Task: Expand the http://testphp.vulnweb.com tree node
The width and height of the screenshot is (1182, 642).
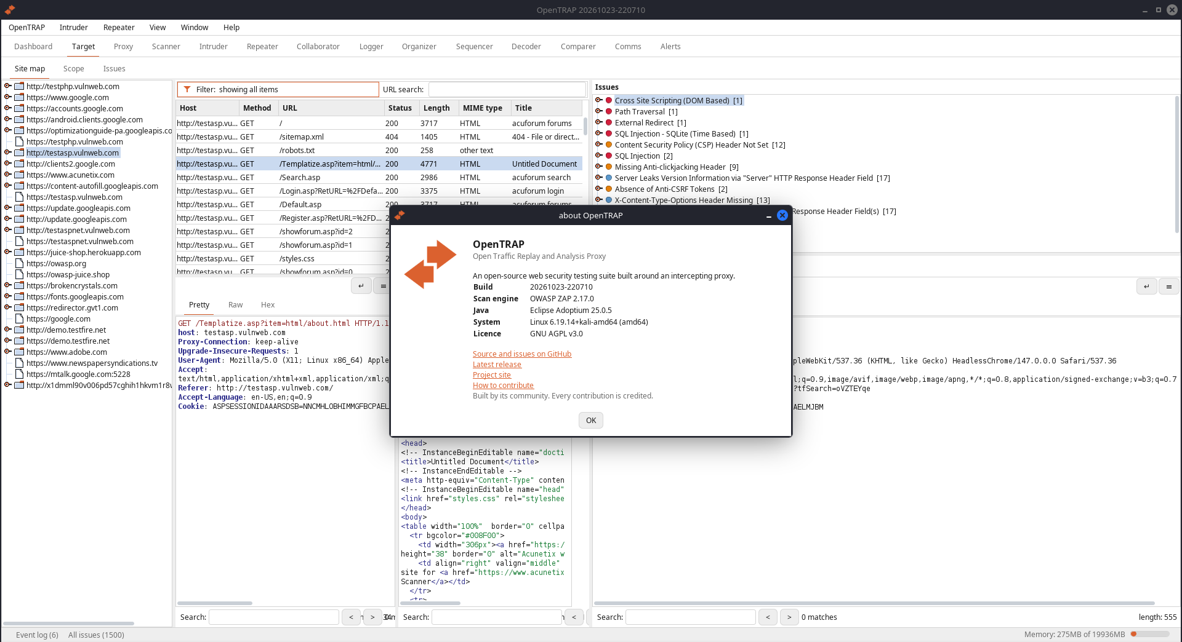Action: pyautogui.click(x=8, y=86)
